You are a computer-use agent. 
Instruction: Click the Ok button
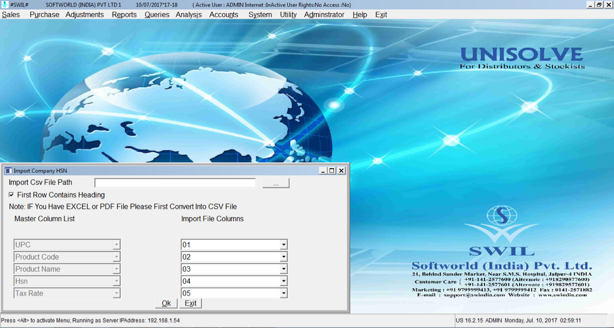coord(166,303)
